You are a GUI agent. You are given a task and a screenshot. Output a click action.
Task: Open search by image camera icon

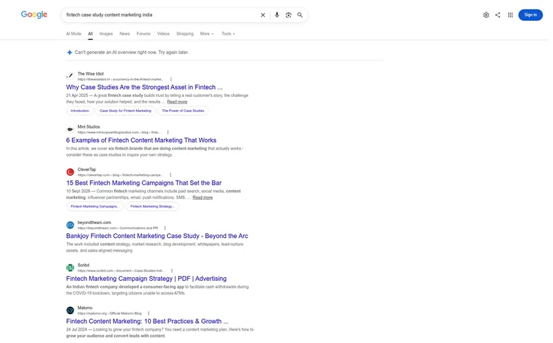coord(288,15)
